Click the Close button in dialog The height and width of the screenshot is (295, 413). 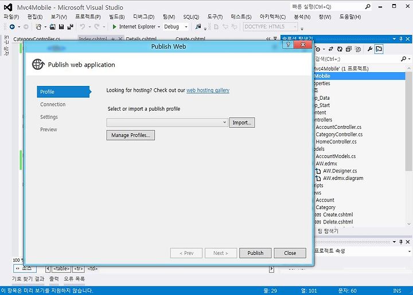coord(290,253)
